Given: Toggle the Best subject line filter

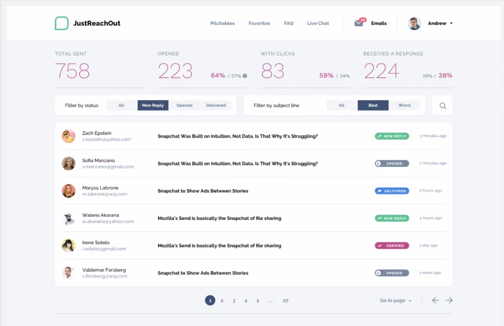Looking at the screenshot, I should [x=373, y=105].
